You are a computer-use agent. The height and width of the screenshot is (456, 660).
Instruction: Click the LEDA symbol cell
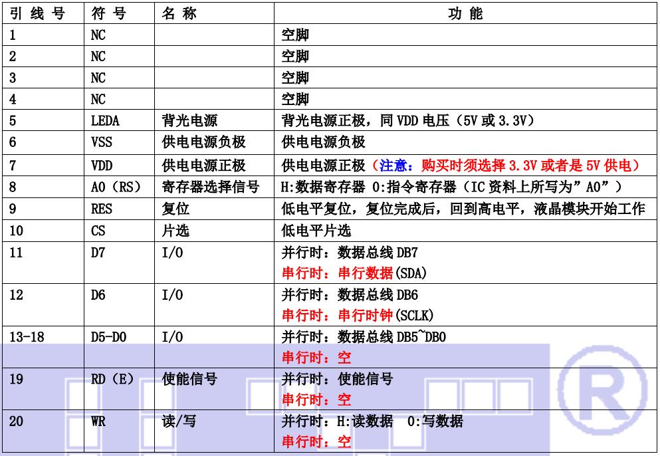click(105, 121)
